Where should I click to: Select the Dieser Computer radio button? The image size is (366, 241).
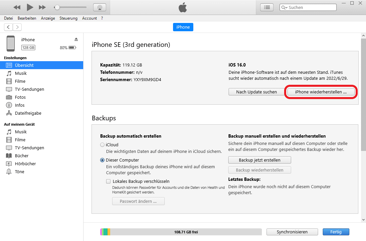[102, 160]
